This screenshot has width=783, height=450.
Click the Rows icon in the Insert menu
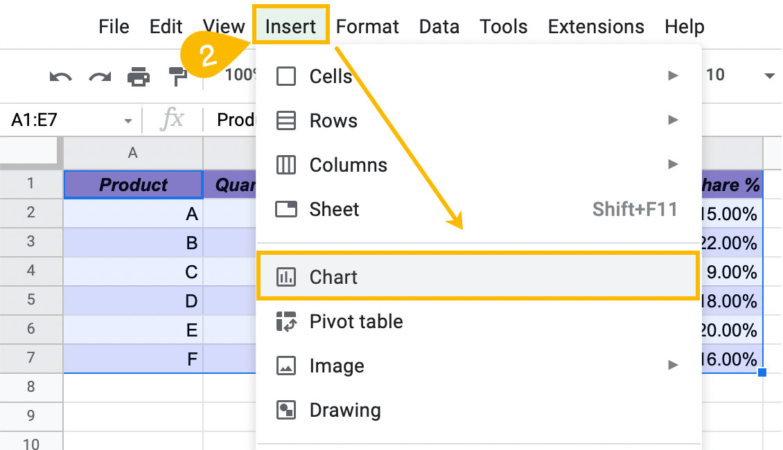(x=286, y=120)
